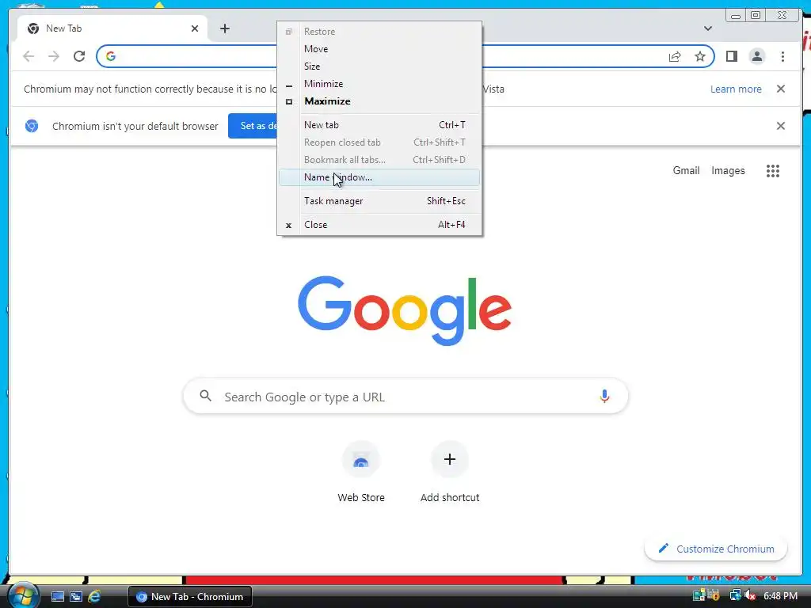
Task: Select the New Tab tab
Action: tap(112, 28)
